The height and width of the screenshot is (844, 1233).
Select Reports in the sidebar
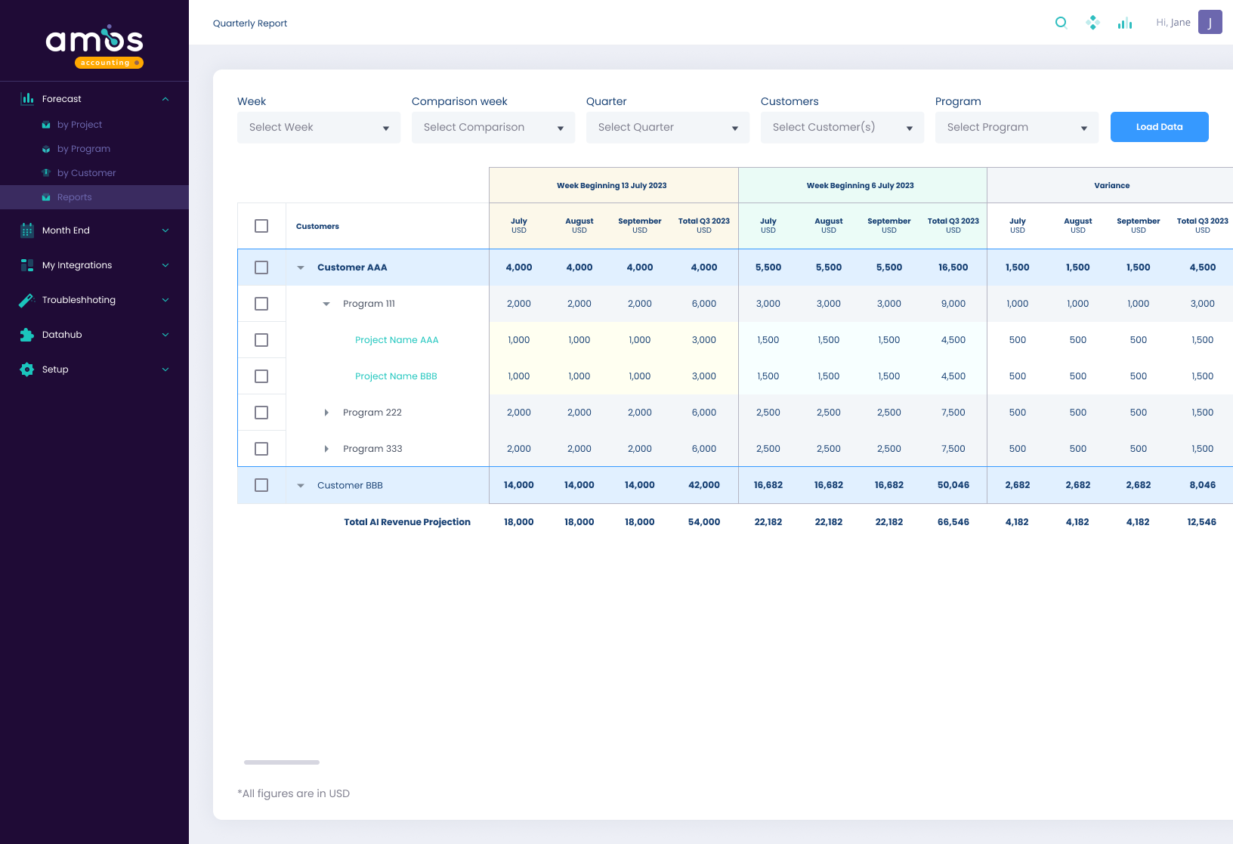coord(74,197)
